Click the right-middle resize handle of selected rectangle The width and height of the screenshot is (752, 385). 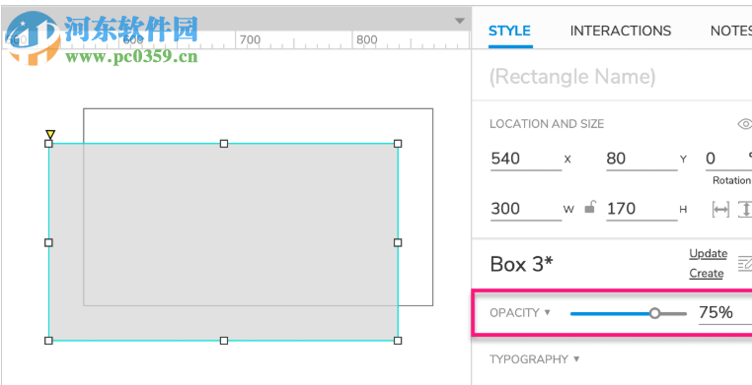pyautogui.click(x=398, y=242)
